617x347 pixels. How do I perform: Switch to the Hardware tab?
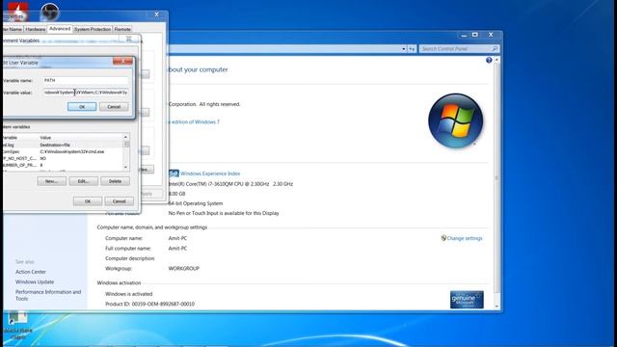pos(36,29)
